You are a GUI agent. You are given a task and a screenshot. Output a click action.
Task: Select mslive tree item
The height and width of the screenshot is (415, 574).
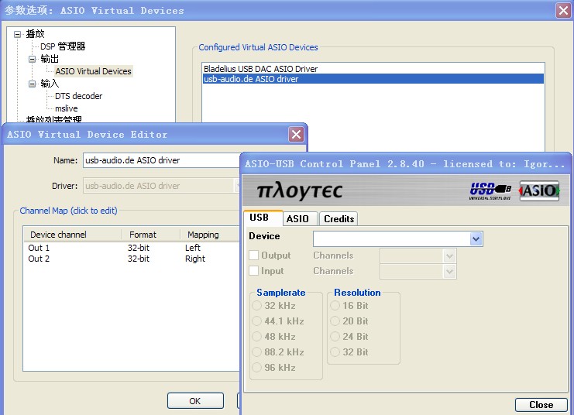(x=67, y=108)
